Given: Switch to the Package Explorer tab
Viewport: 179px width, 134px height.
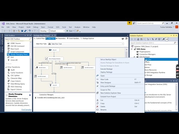Looking at the screenshot, I should coord(87,39).
